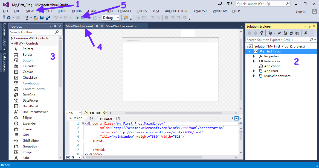Screen dimensions: 319x168
Task: Click the Search Toolbox field
Action: [x=32, y=32]
